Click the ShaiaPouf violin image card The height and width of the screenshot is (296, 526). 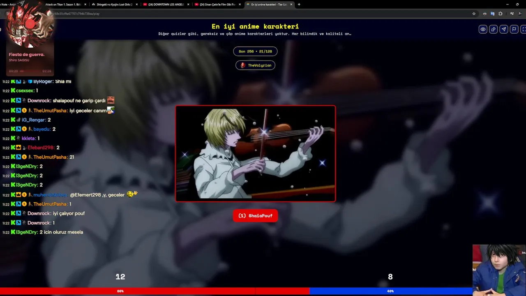[x=255, y=154]
